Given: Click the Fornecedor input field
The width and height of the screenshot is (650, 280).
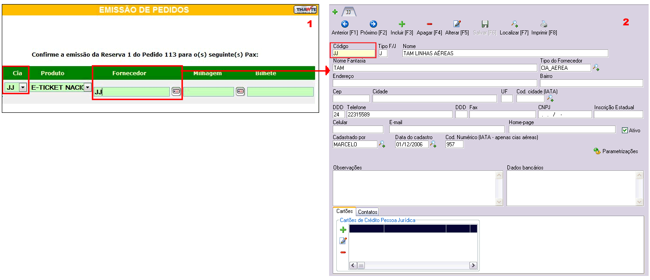Looking at the screenshot, I should tap(132, 92).
